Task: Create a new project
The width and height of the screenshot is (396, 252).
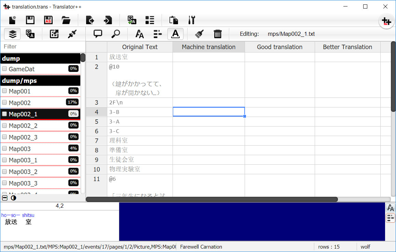Action: click(x=12, y=20)
